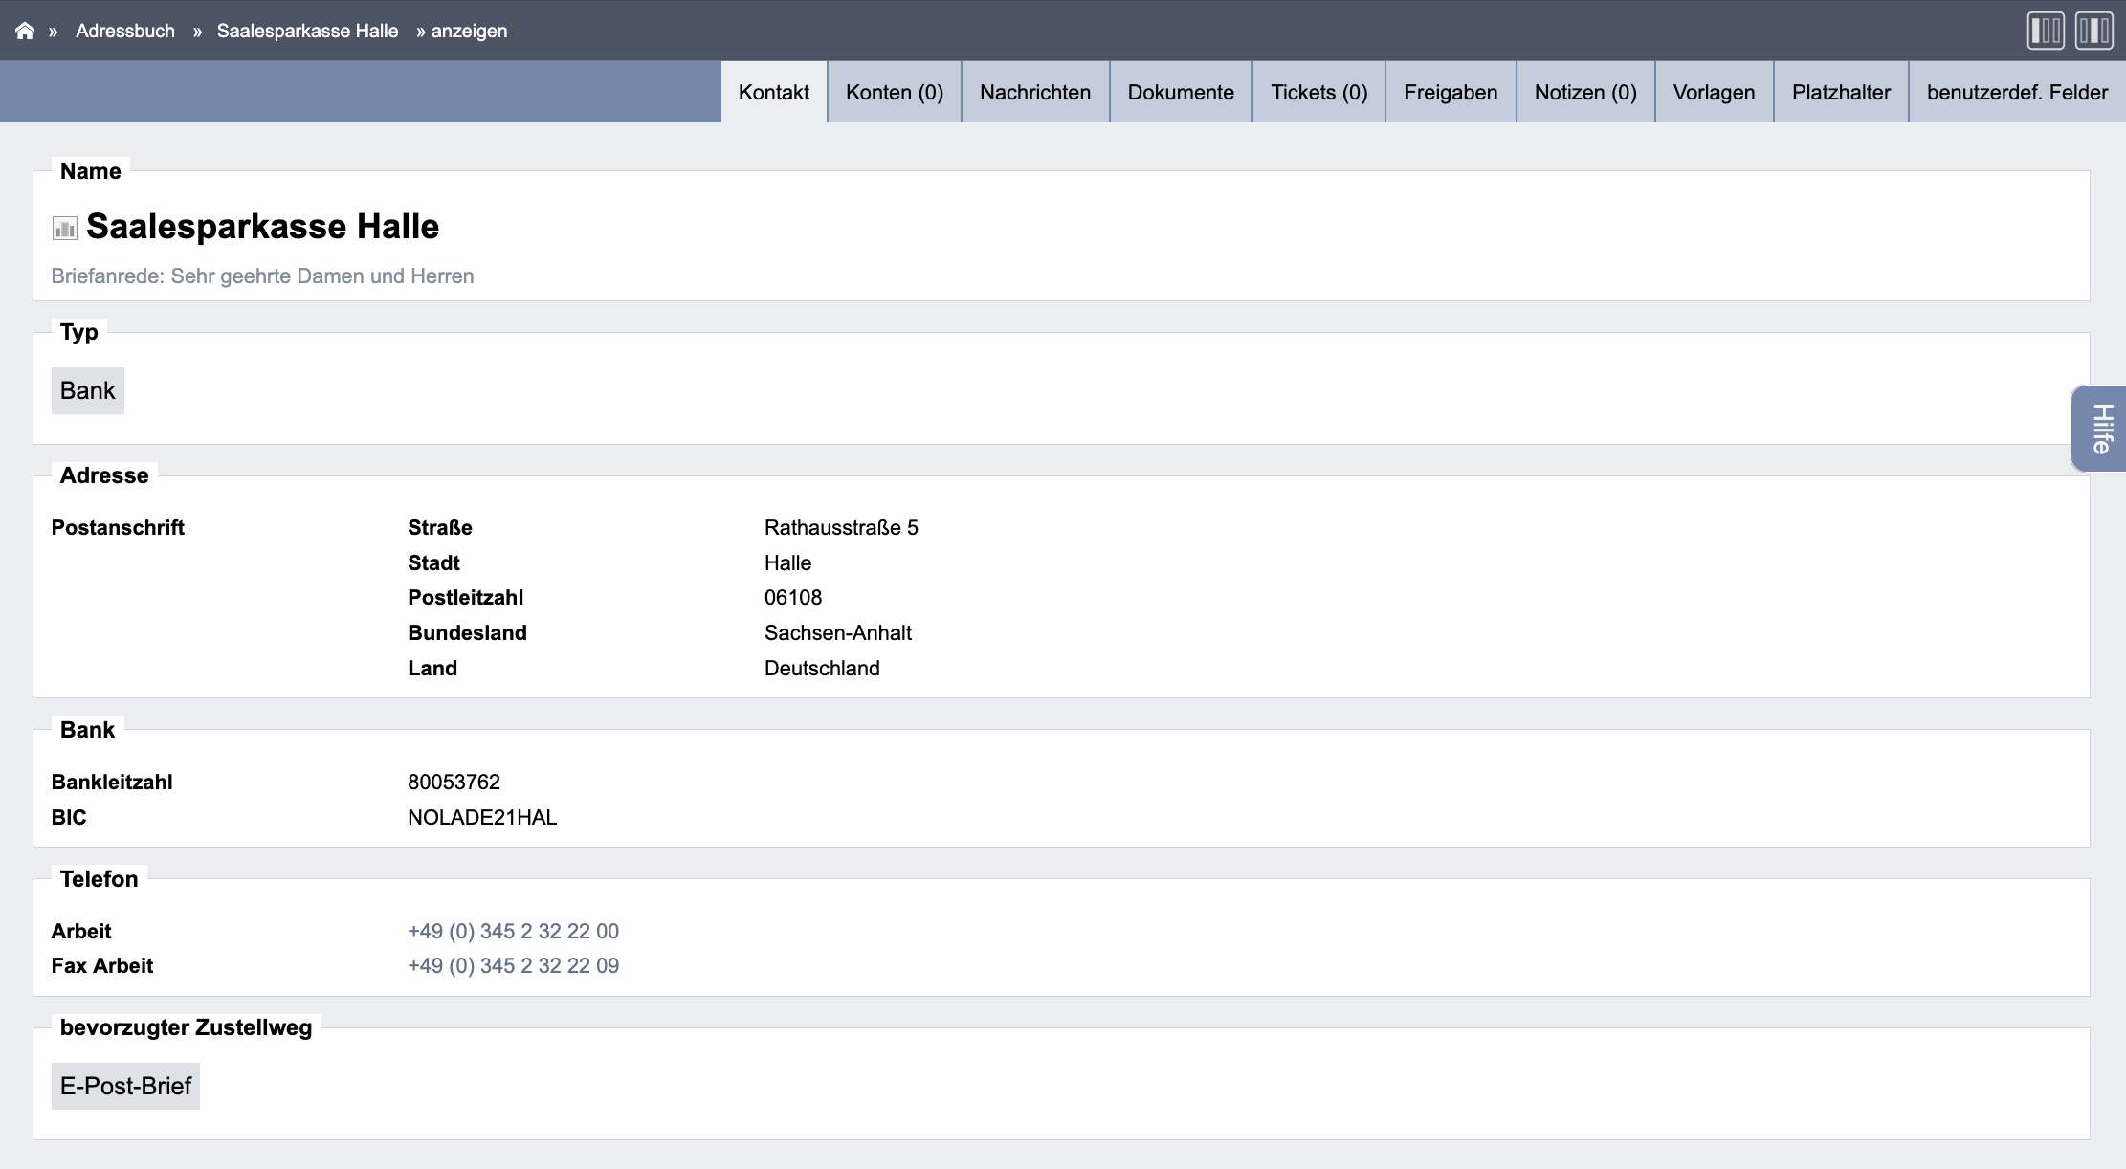Open the Tickets (0) tab
2126x1169 pixels.
pos(1319,92)
